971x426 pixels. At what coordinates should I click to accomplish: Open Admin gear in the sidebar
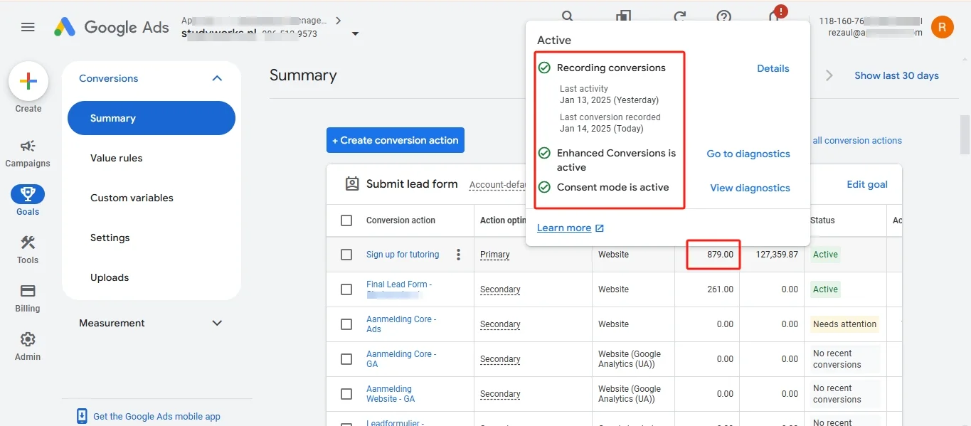click(28, 346)
